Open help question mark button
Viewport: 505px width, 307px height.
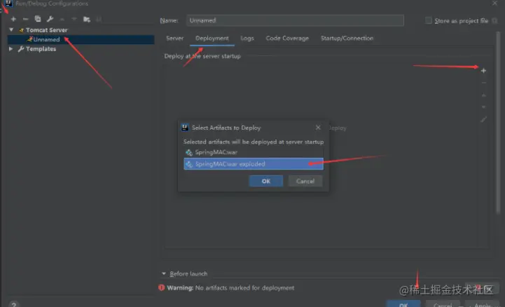point(13,304)
